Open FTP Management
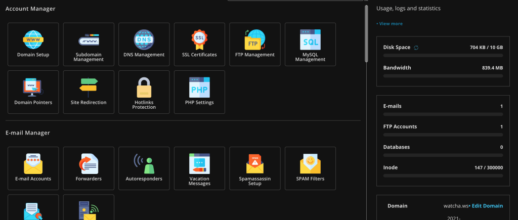The image size is (518, 220). pos(255,45)
